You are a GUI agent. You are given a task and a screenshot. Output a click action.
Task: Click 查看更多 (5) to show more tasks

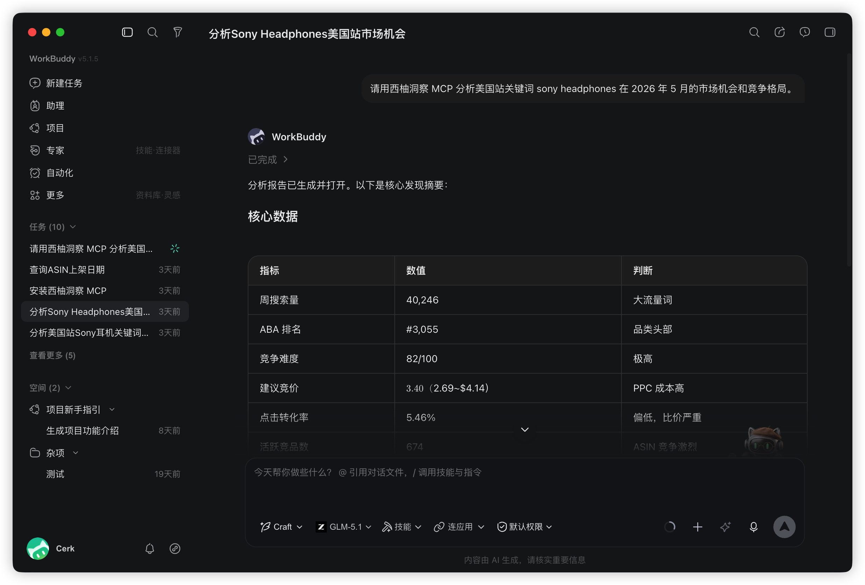52,355
